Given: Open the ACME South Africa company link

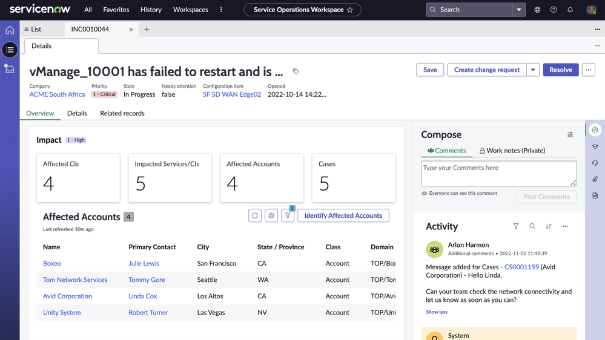Looking at the screenshot, I should pos(57,94).
